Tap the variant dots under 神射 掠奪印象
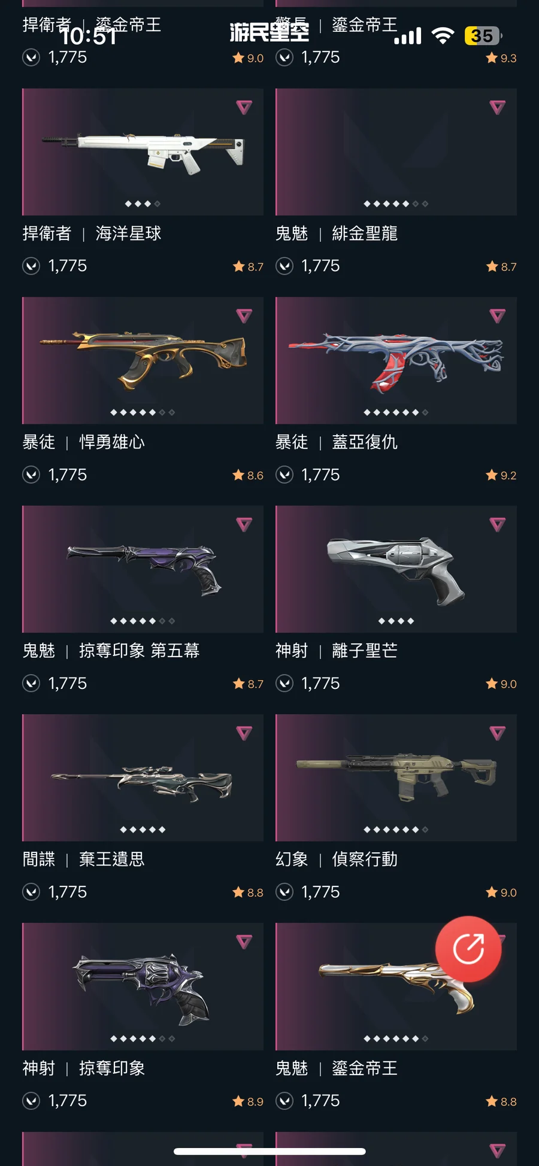539x1166 pixels. pos(143,1039)
